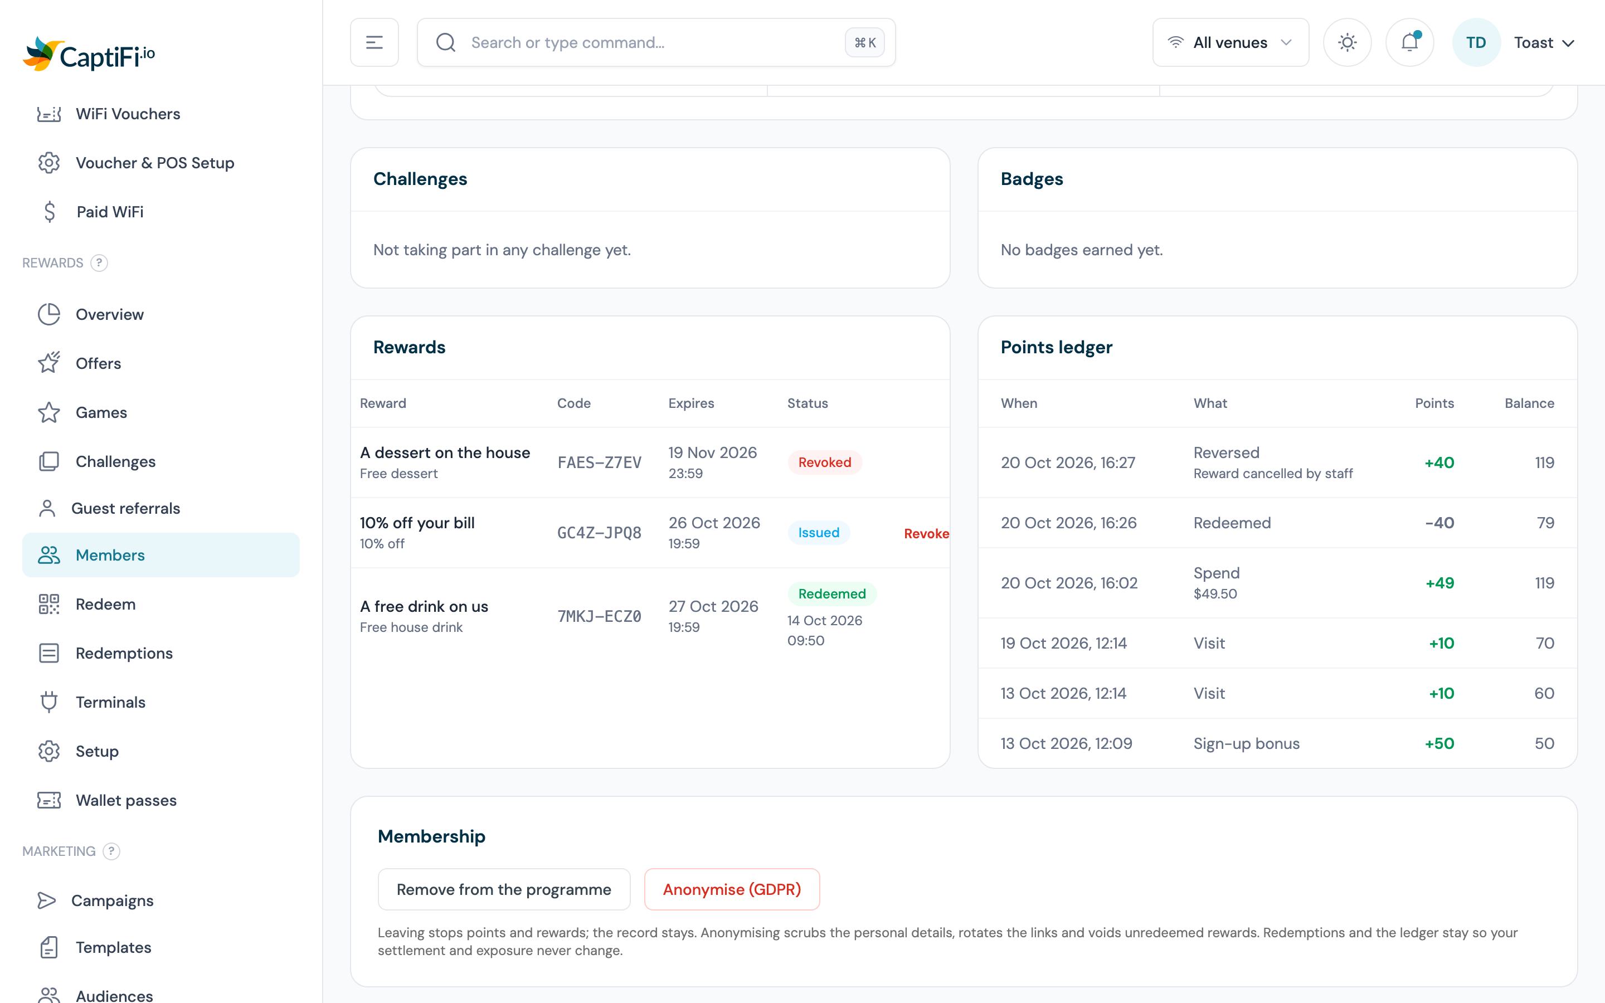The image size is (1605, 1003).
Task: Click reward code GC4Z-JPQ8
Action: point(600,533)
